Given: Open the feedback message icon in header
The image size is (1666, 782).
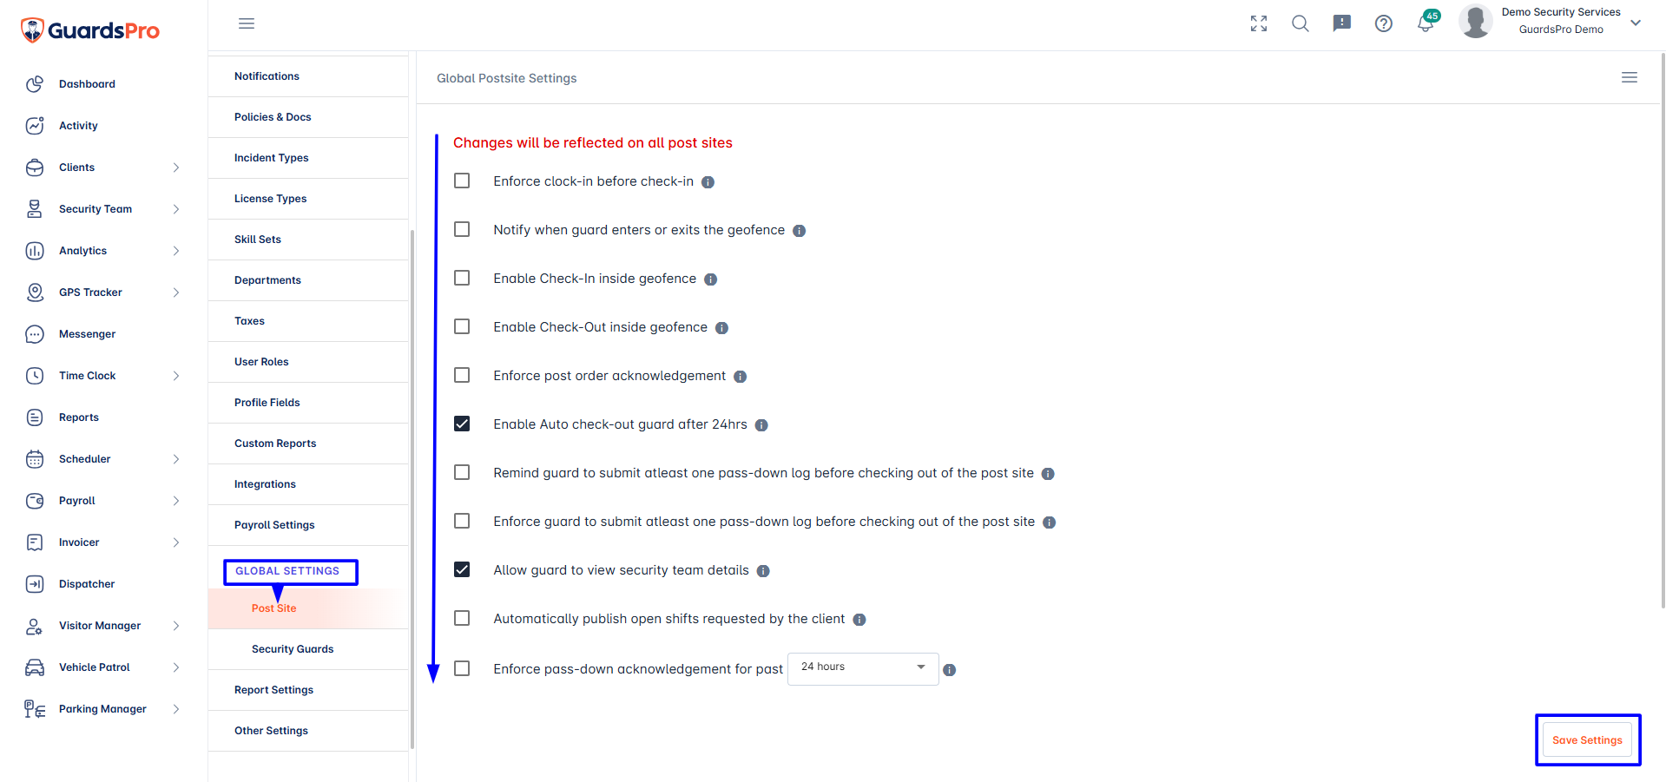Looking at the screenshot, I should [1342, 23].
